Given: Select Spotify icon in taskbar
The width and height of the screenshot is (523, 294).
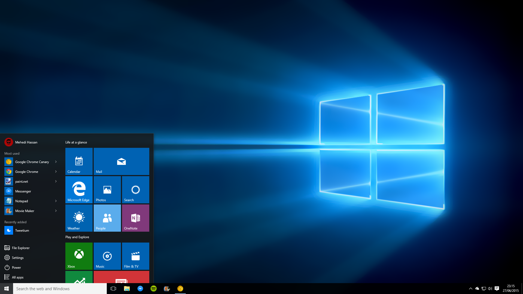Looking at the screenshot, I should pos(153,289).
